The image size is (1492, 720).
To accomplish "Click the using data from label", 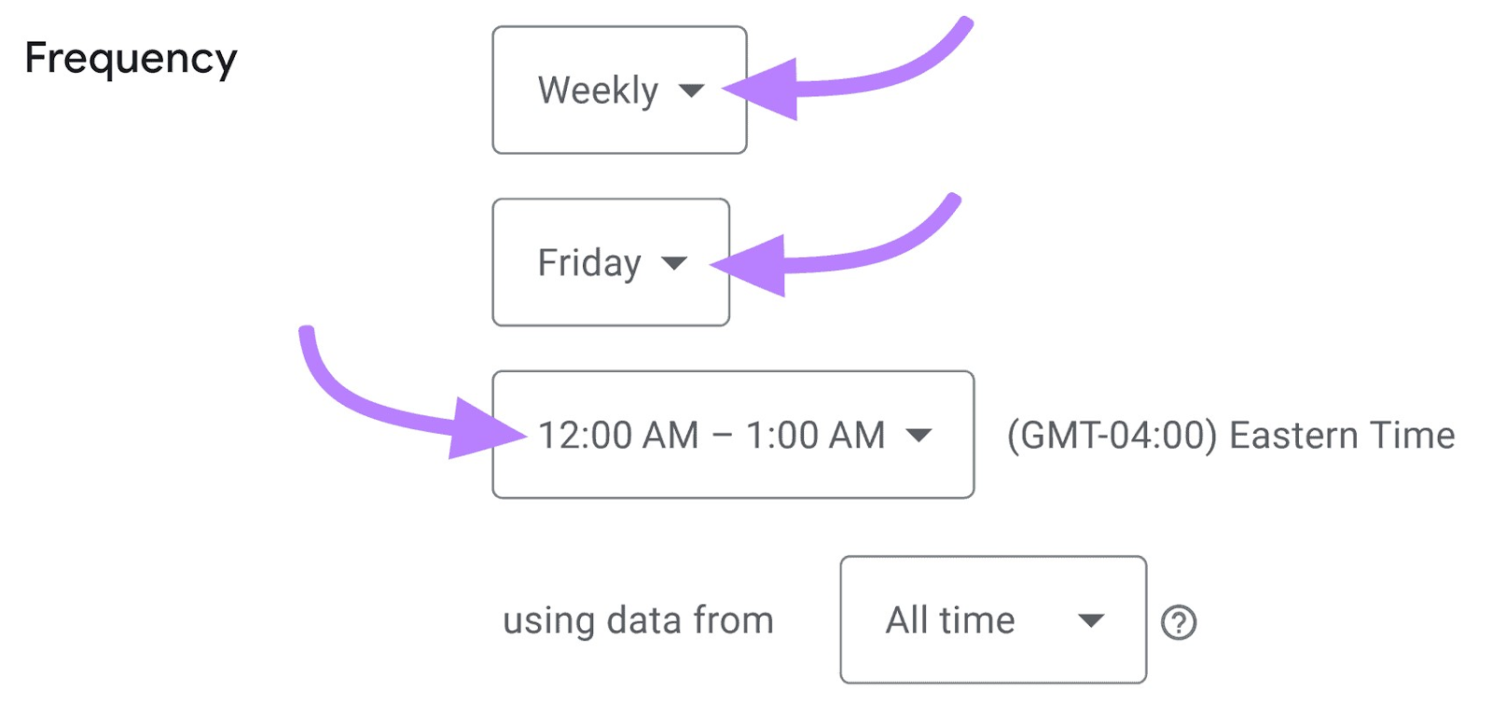I will point(638,619).
